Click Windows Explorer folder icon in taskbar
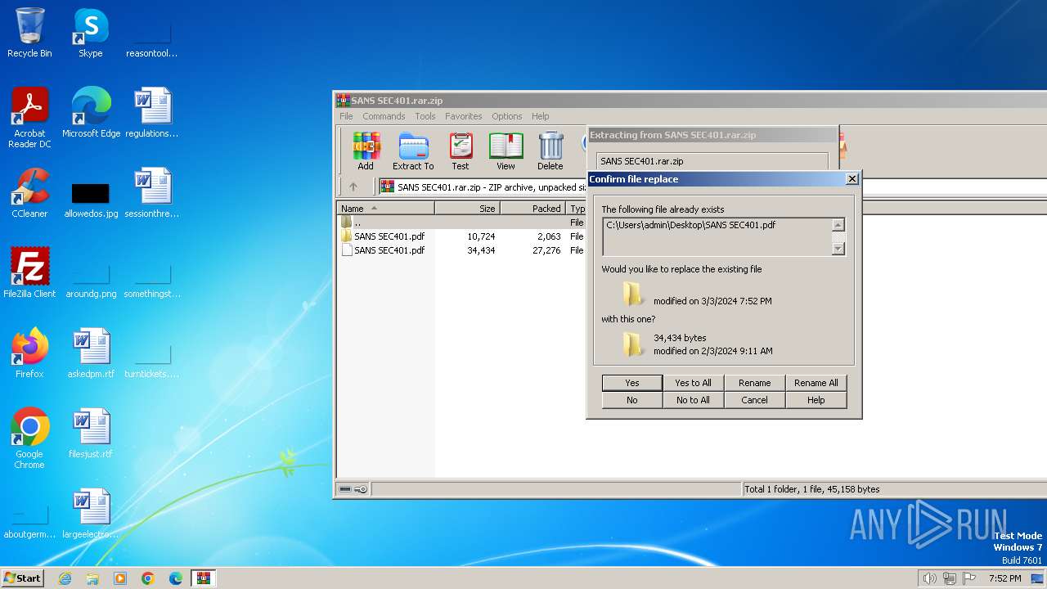The height and width of the screenshot is (589, 1047). pos(92,578)
